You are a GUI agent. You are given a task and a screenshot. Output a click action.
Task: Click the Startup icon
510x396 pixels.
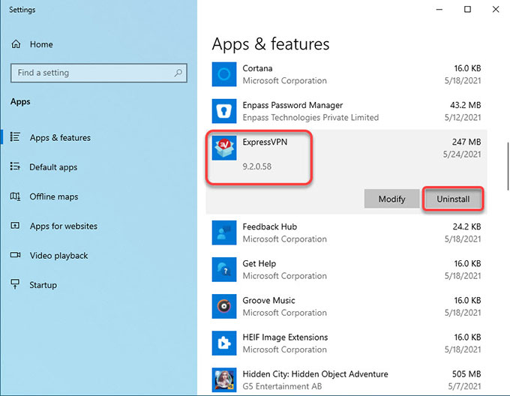point(15,284)
